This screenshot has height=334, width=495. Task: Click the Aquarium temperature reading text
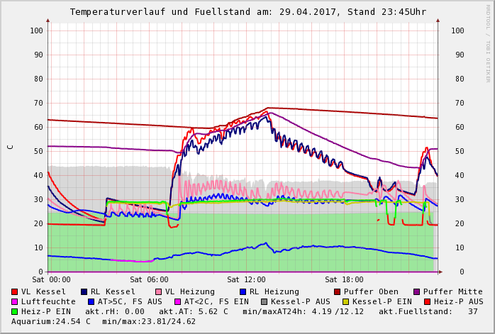point(51,321)
